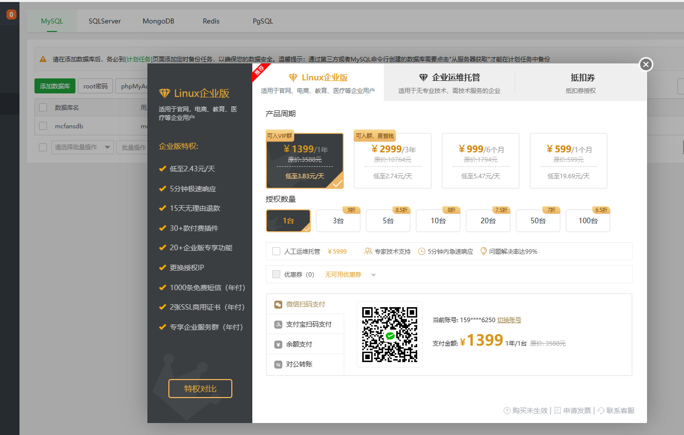
Task: Open the SQLServer database tab
Action: pyautogui.click(x=105, y=21)
